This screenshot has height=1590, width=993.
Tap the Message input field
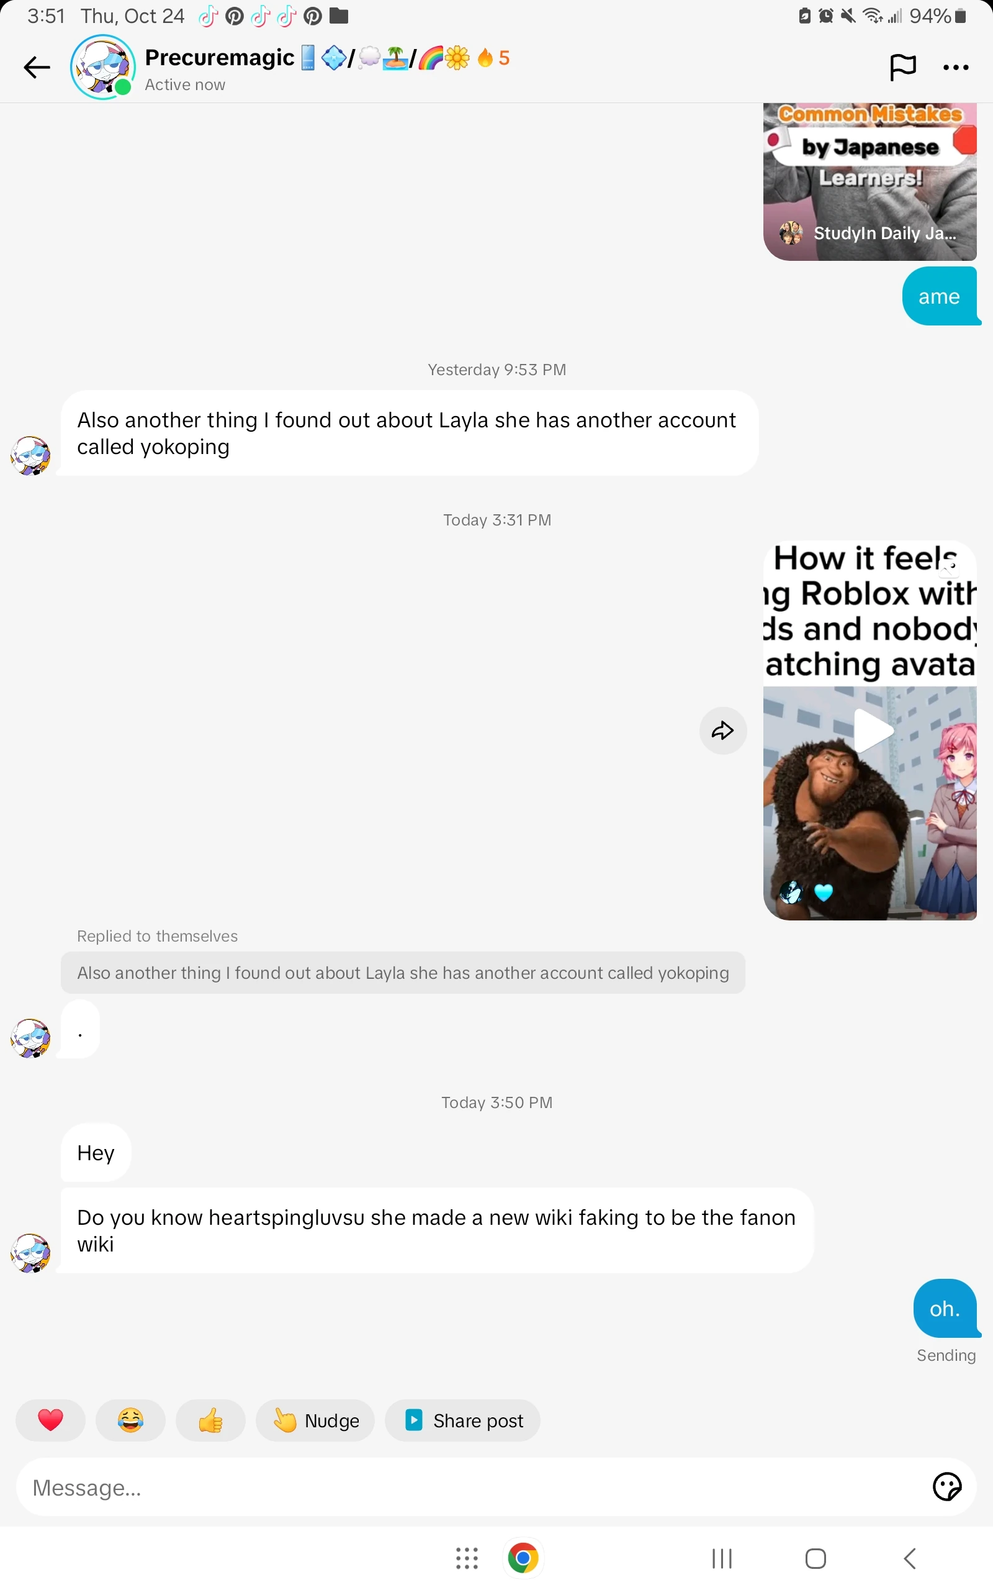point(473,1488)
